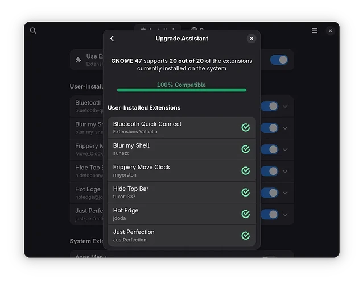Click the GNOME 47 support summary text
The width and height of the screenshot is (363, 284).
coord(181,65)
